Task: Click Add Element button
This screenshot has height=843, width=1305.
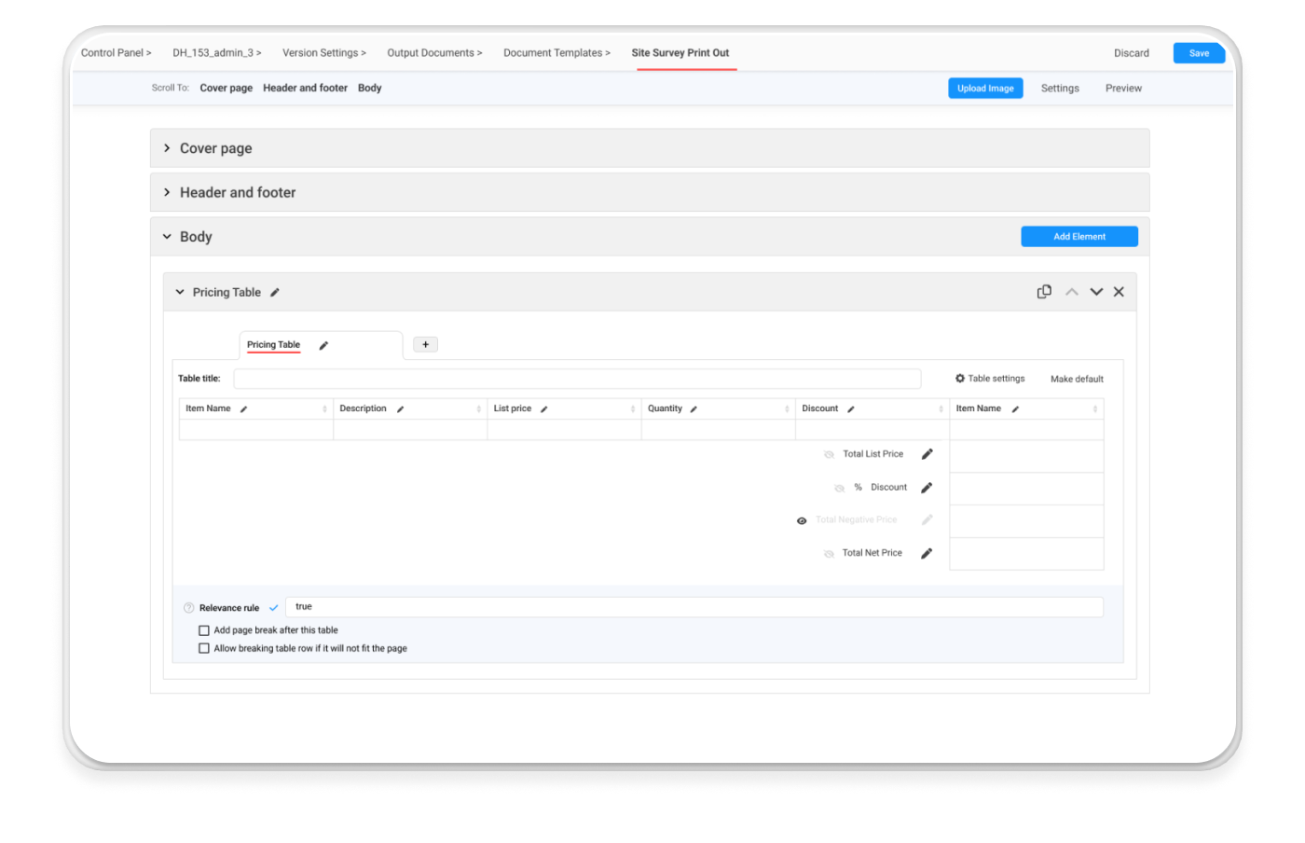Action: [x=1079, y=237]
